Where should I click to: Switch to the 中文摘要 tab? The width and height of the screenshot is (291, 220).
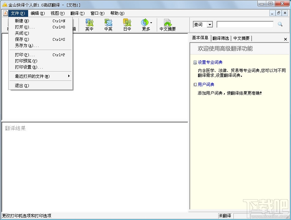coord(242,38)
